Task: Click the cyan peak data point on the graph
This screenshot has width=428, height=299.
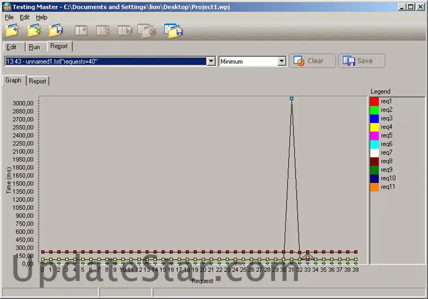Action: 291,98
